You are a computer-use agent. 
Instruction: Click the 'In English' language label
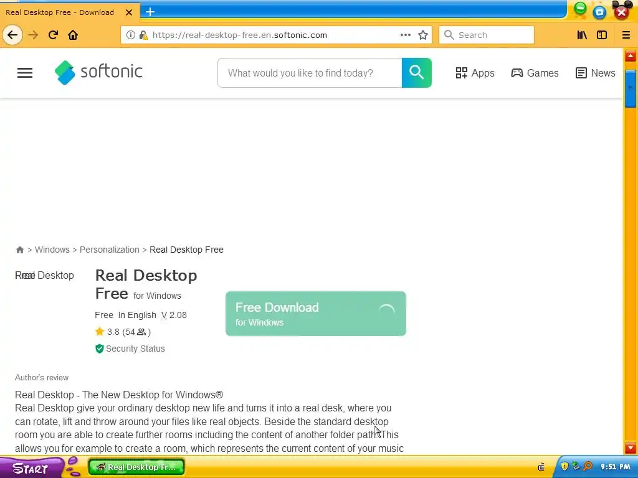tap(137, 315)
